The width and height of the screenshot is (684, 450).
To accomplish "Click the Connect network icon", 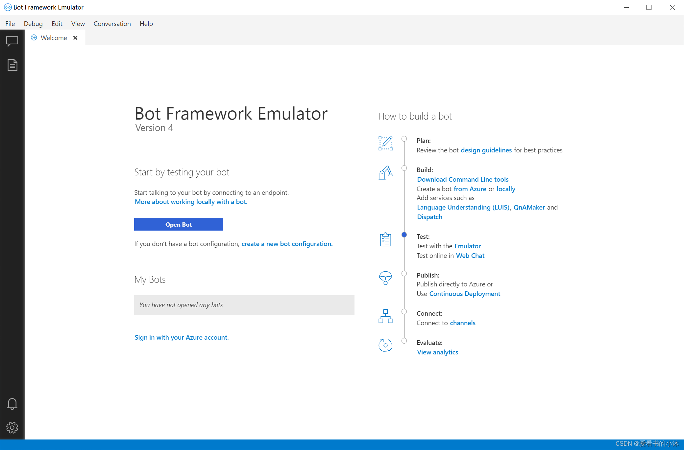I will click(x=385, y=316).
